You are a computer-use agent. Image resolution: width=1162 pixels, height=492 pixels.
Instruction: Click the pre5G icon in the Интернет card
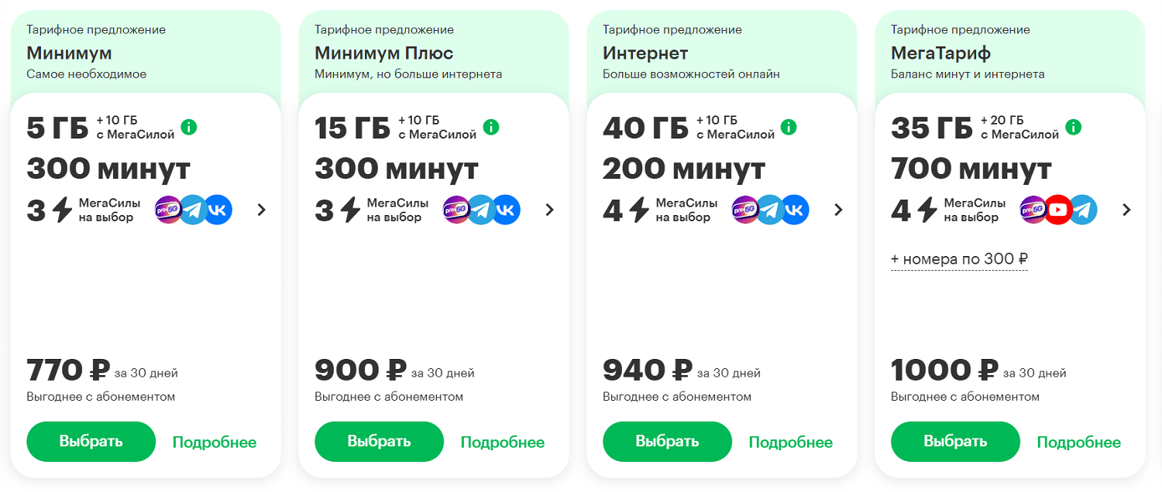[744, 210]
